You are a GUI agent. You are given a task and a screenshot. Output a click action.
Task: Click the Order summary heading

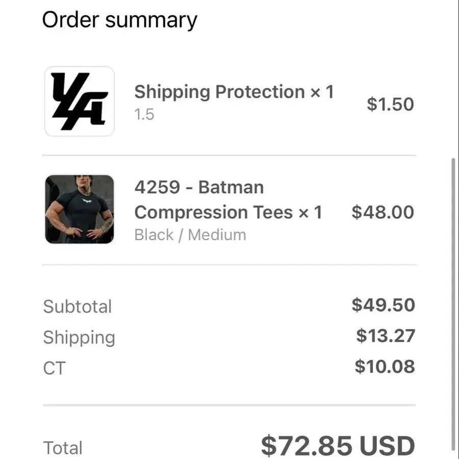(120, 20)
